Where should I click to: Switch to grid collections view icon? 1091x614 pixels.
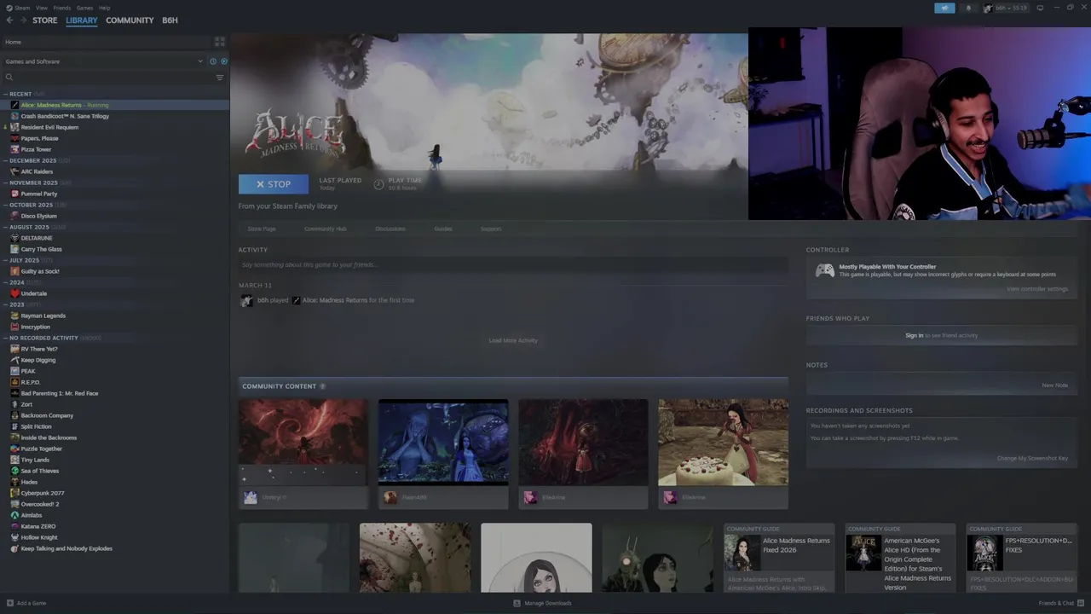[220, 41]
